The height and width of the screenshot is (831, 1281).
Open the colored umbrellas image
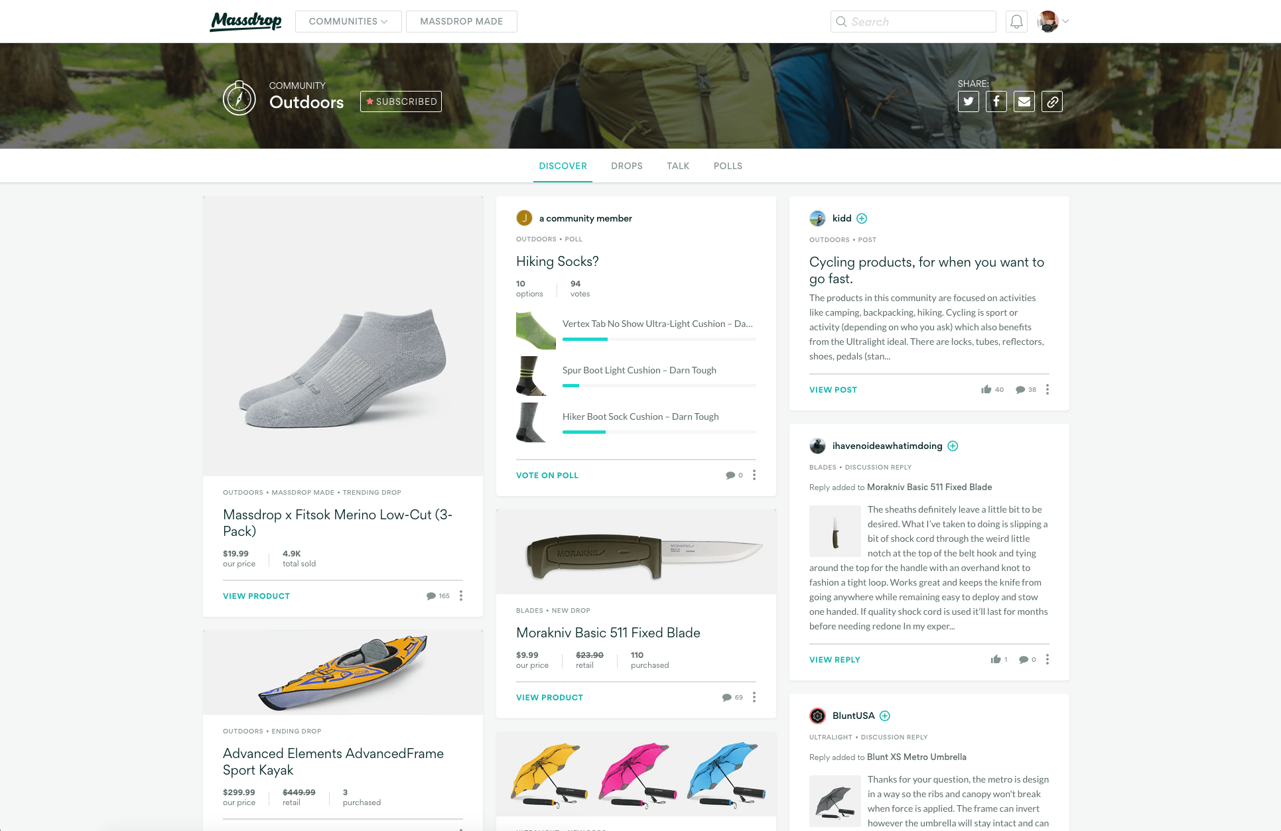[x=636, y=773]
